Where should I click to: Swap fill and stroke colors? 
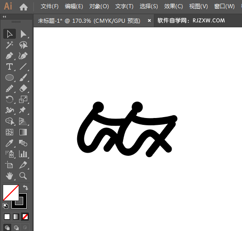point(25,188)
